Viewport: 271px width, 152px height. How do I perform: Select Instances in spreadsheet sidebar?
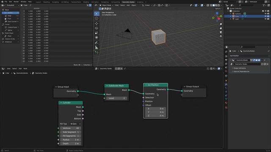pos(8,42)
